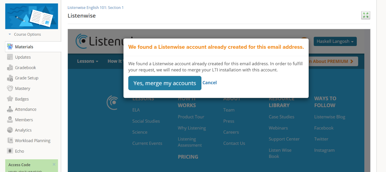Open the Lessons dropdown menu
386x172 pixels.
(88, 61)
